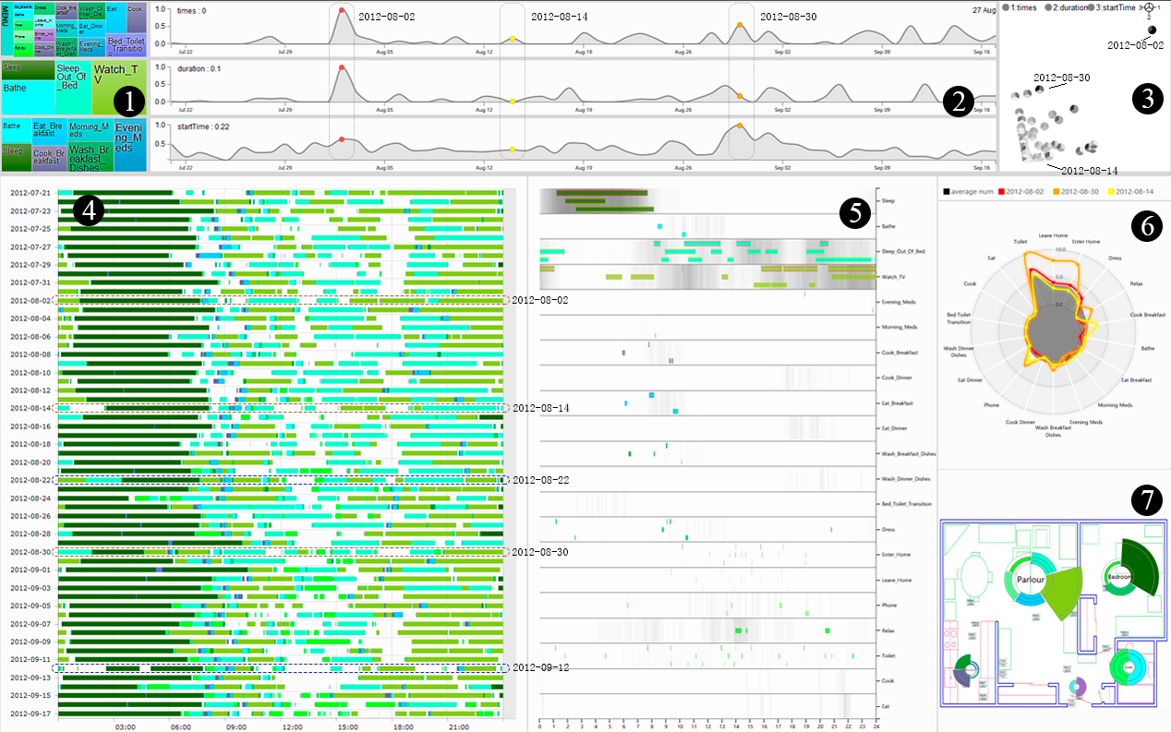Click the yellow dot on duration chart
Image resolution: width=1171 pixels, height=732 pixels.
[513, 102]
